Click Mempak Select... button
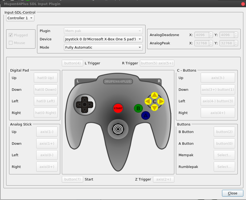The height and width of the screenshot is (200, 246). (x=224, y=155)
